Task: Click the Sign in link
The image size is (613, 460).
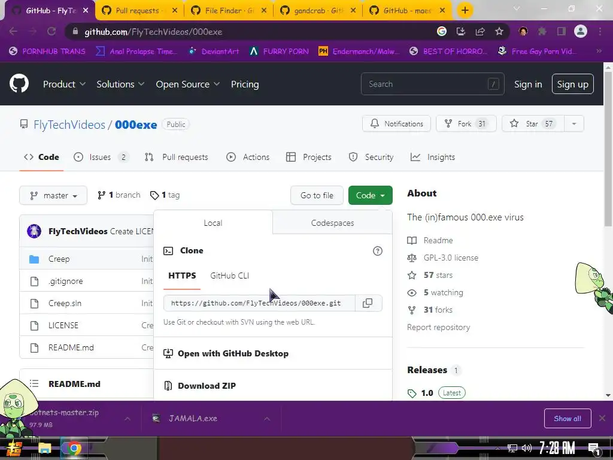Action: pos(528,84)
